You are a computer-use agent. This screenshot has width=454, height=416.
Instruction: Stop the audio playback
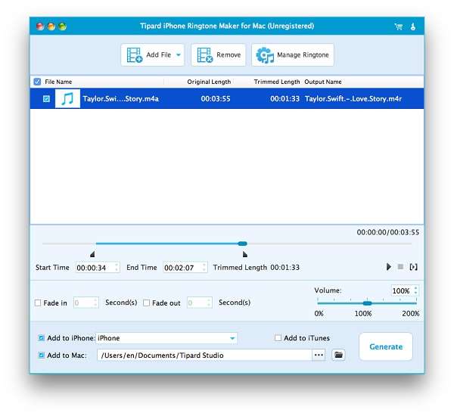point(400,267)
